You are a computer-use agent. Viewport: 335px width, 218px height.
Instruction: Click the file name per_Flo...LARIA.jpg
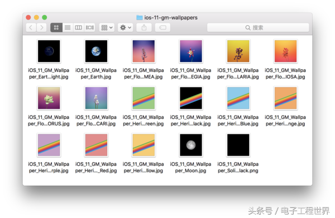(238, 74)
